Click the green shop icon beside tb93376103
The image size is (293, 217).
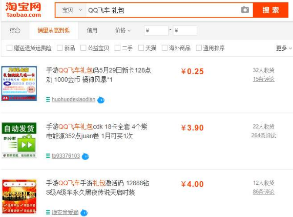[48, 156]
